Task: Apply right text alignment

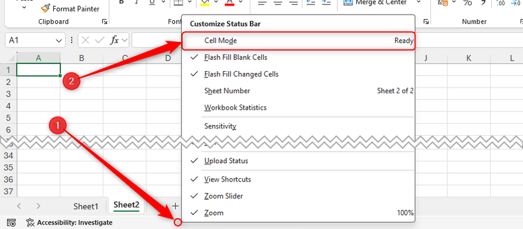Action: pos(294,3)
